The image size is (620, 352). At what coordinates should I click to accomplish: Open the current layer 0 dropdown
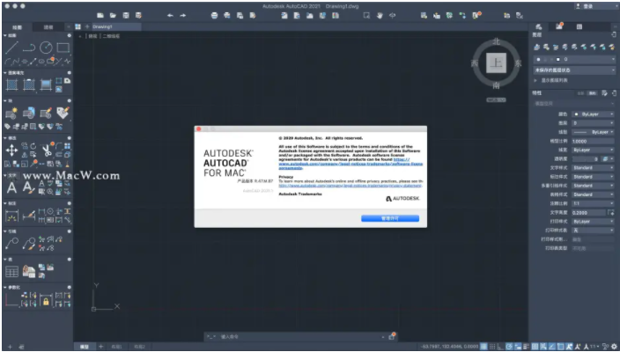574,59
